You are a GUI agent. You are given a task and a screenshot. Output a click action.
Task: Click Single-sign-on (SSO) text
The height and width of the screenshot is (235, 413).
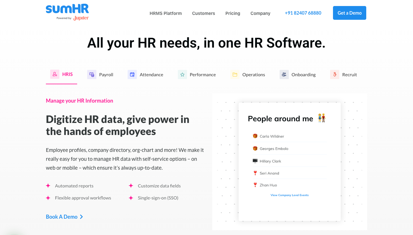(x=158, y=198)
